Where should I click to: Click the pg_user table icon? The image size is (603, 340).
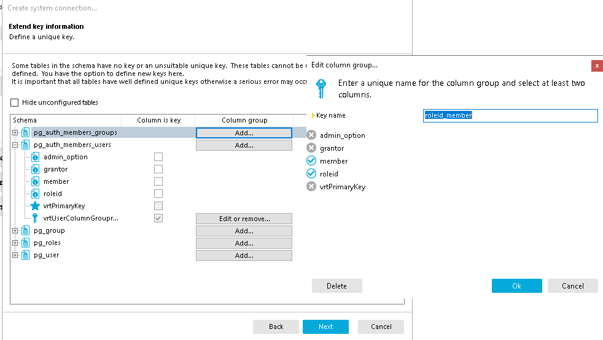pos(25,255)
